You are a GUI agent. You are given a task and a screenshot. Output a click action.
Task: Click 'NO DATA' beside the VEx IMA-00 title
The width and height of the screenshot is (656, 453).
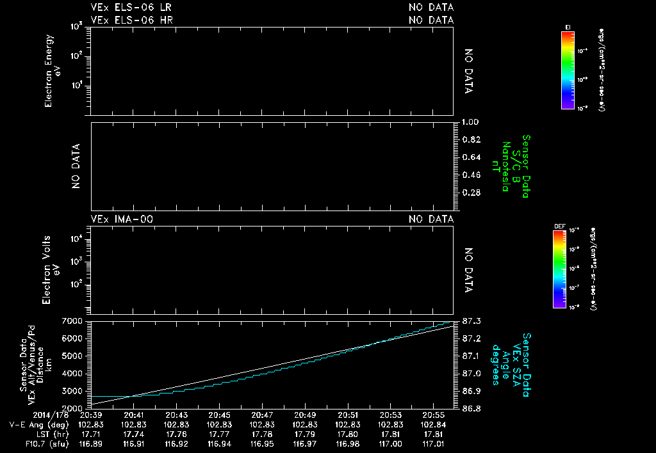(431, 219)
